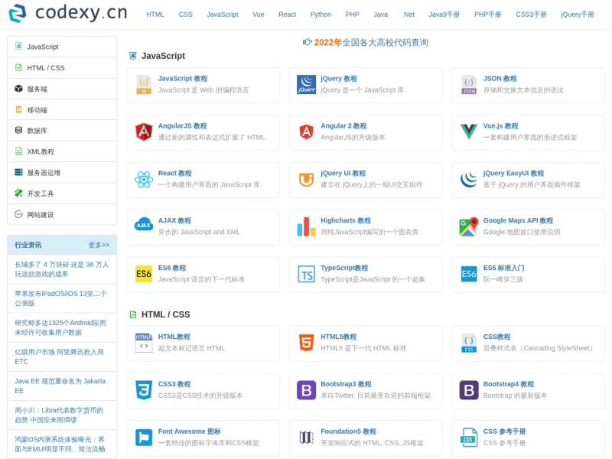The image size is (612, 459).
Task: Open the React 教程 title link
Action: tap(175, 173)
